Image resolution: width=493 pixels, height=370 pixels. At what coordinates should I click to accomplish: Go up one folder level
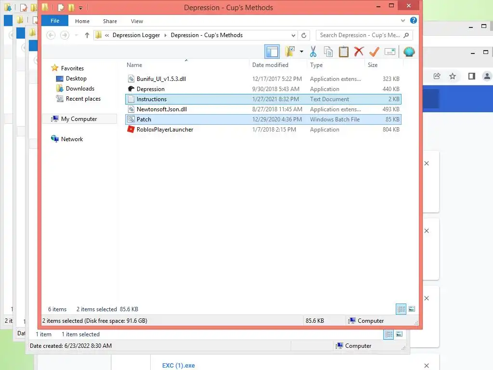[x=87, y=35]
